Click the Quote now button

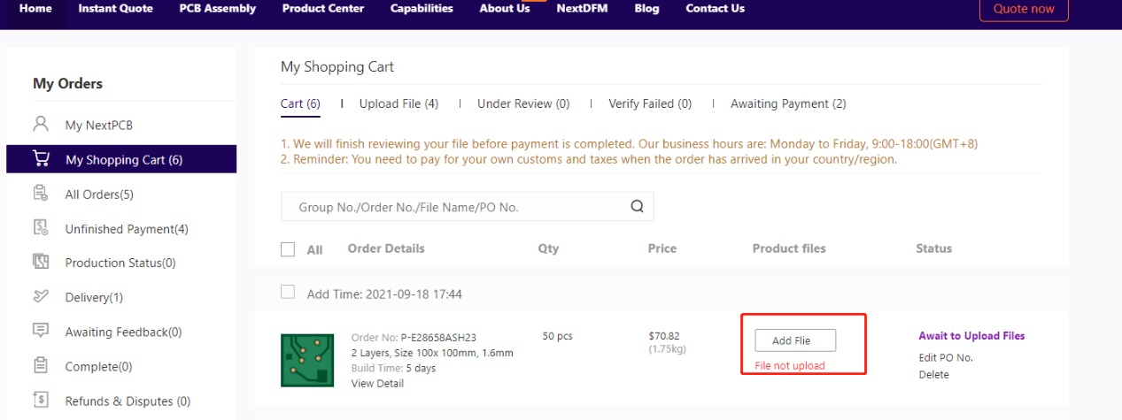click(1023, 9)
